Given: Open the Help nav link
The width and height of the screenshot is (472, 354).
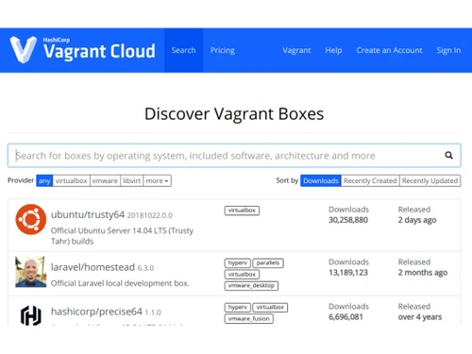Looking at the screenshot, I should click(x=333, y=50).
